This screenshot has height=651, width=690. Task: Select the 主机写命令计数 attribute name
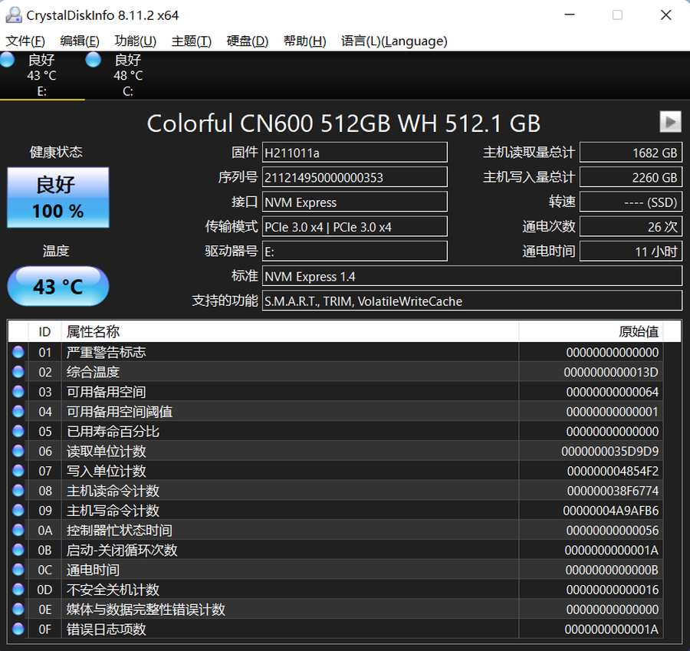click(x=113, y=511)
